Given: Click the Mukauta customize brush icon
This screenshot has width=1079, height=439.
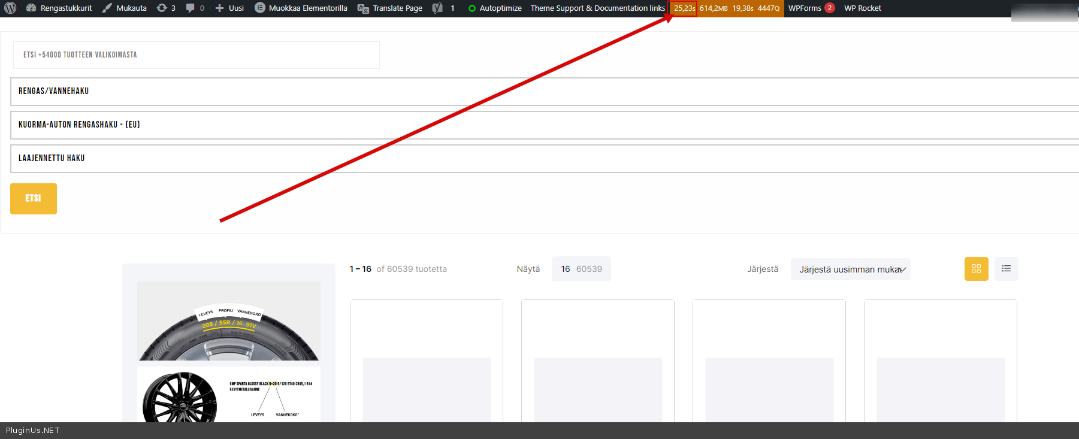Looking at the screenshot, I should tap(107, 8).
